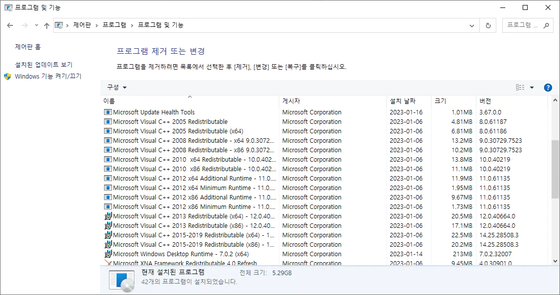Click the shield icon beside Windows 기능 켜기/끄기

pyautogui.click(x=6, y=76)
